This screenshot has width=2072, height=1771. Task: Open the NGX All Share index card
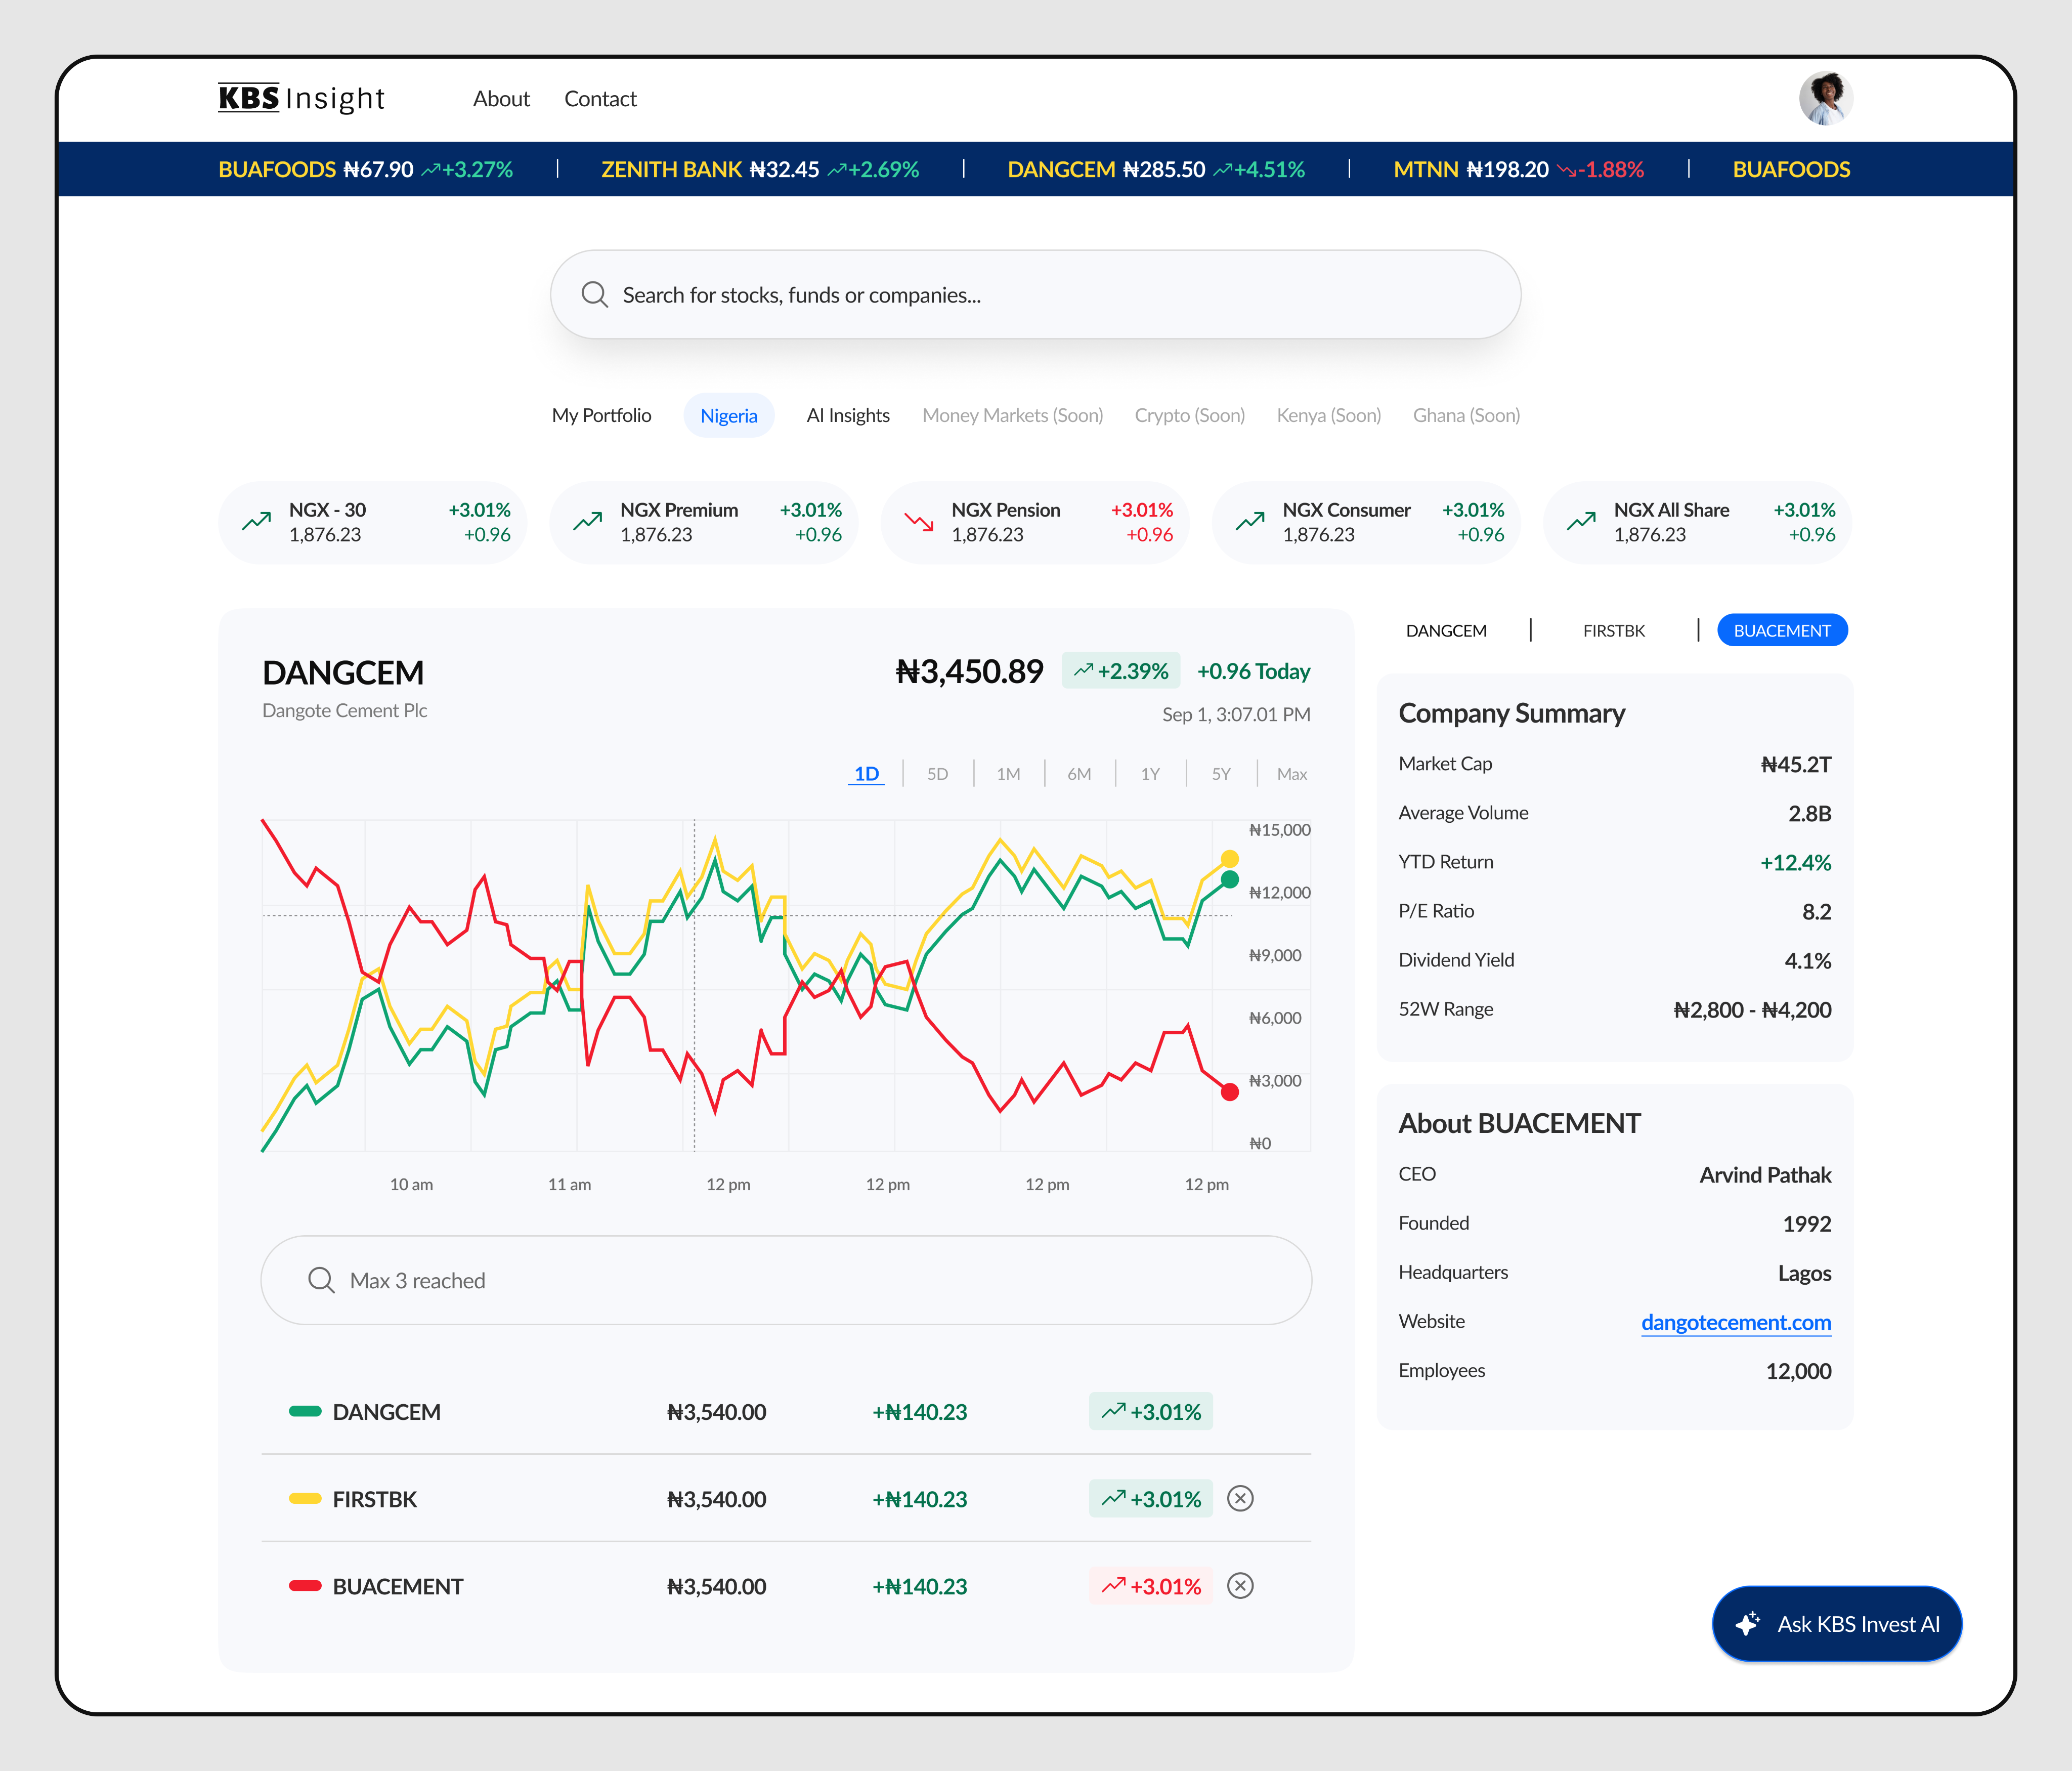(1697, 522)
